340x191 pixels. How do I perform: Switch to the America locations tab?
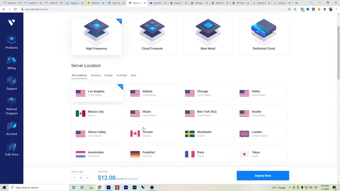[96, 75]
